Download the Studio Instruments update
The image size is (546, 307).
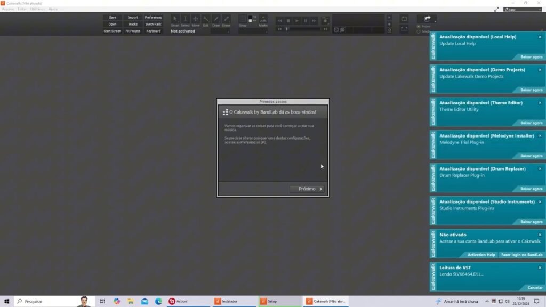pos(532,222)
